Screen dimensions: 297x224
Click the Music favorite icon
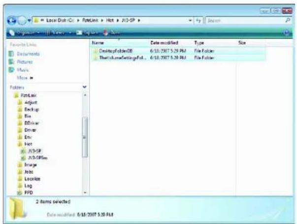tap(11, 70)
